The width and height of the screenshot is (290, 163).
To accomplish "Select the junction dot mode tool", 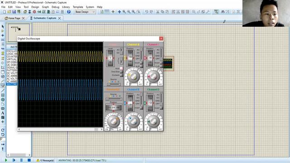I will tap(3, 35).
